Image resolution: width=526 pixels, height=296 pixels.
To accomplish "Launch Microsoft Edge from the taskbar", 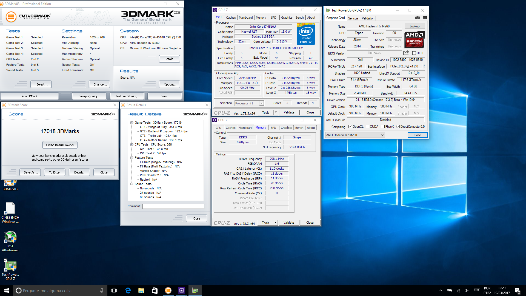I will (128, 291).
